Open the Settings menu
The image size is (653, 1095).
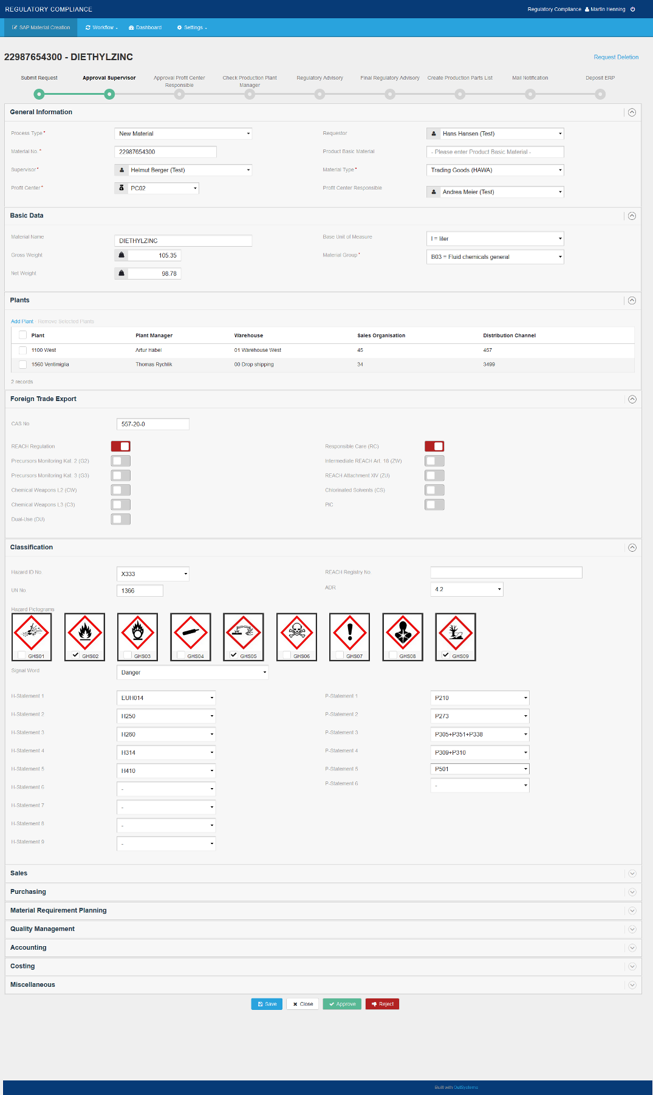click(192, 27)
